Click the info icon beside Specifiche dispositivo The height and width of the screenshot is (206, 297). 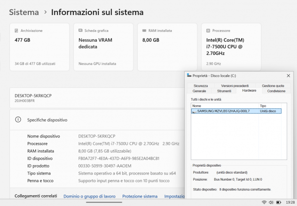click(18, 120)
